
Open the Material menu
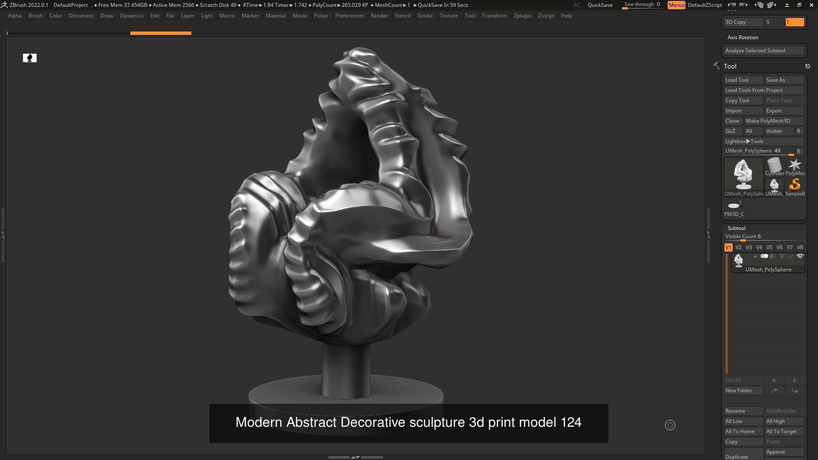tap(276, 16)
